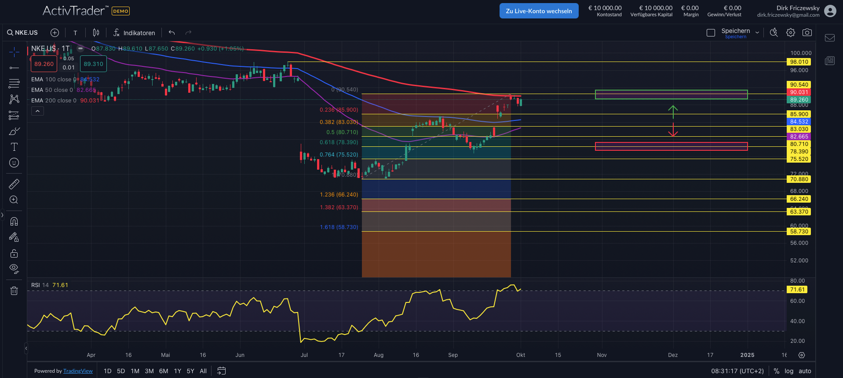Select the 1M time range

pyautogui.click(x=135, y=371)
